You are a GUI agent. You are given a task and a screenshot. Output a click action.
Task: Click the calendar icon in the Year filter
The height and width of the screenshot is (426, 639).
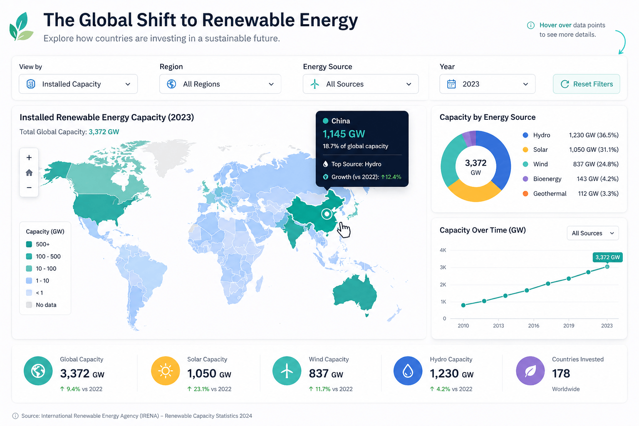(451, 84)
